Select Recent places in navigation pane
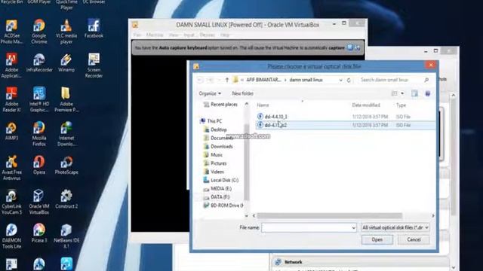The image size is (483, 271). coord(220,105)
